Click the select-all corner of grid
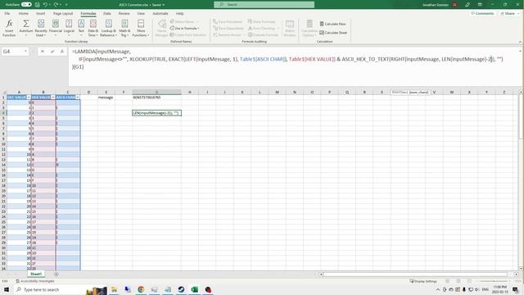The image size is (524, 295). point(4,92)
